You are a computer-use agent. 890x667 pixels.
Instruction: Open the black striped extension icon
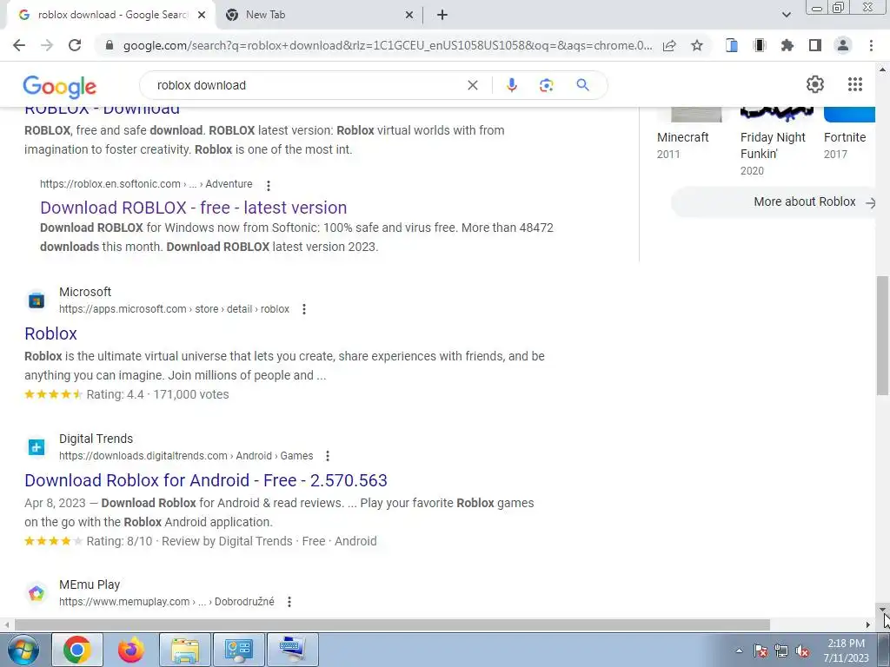pyautogui.click(x=760, y=45)
